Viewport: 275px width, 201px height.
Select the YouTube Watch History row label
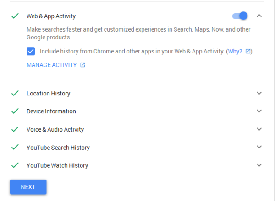click(57, 165)
